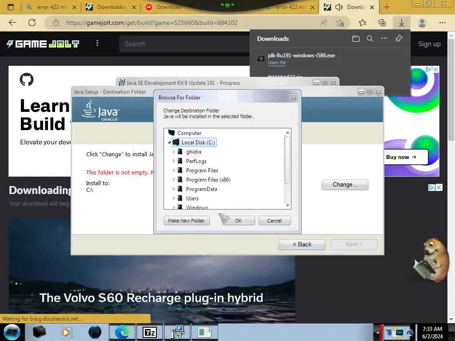Click Sign up on Game Jolt

click(x=429, y=44)
